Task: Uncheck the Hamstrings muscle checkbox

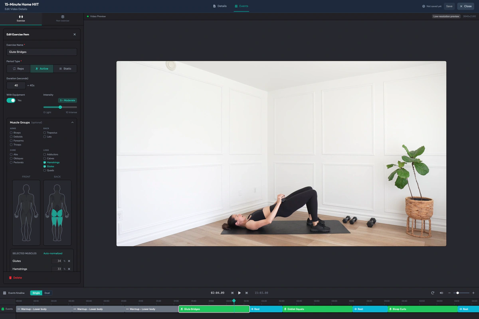Action: (45, 162)
